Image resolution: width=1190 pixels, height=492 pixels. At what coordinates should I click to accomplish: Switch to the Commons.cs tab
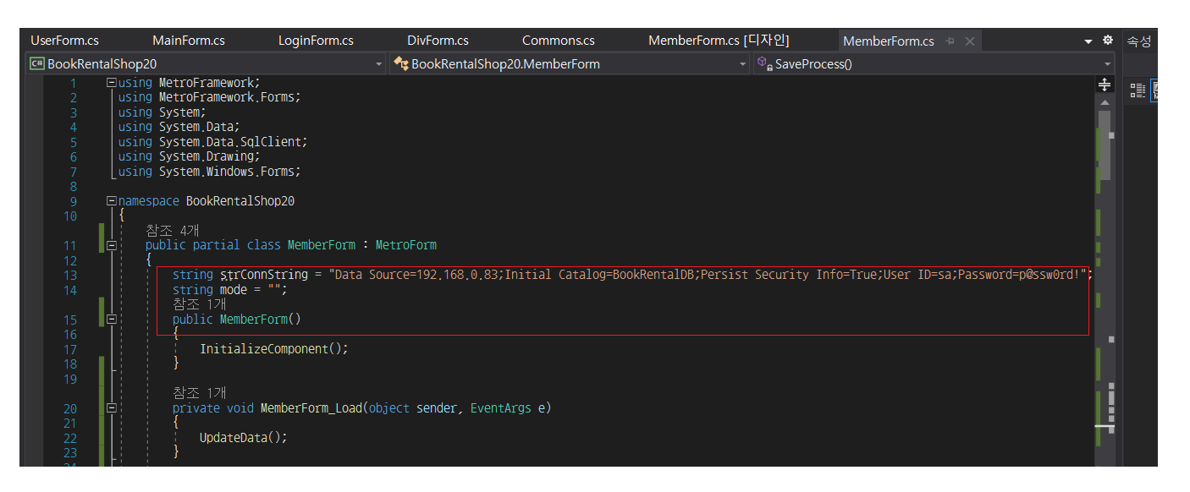coord(559,41)
